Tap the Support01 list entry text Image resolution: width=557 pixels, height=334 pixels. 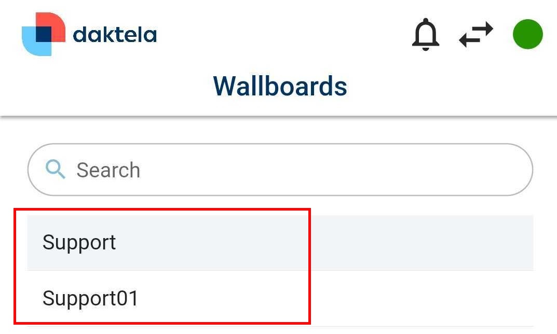click(x=91, y=298)
